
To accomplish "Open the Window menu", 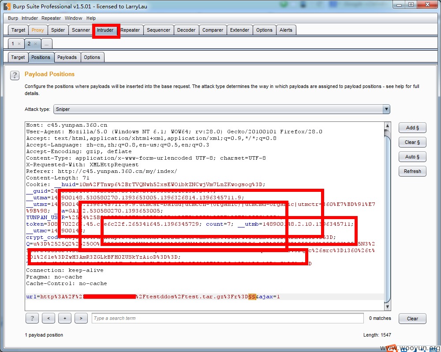I will (73, 18).
